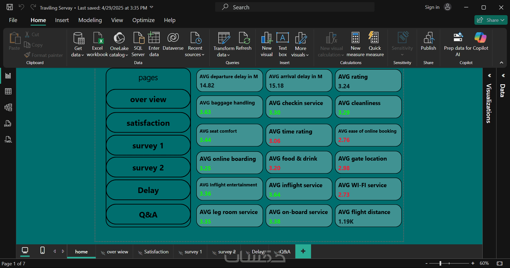Connect to SQL Server
Screen dimensions: 510x268
tap(138, 44)
